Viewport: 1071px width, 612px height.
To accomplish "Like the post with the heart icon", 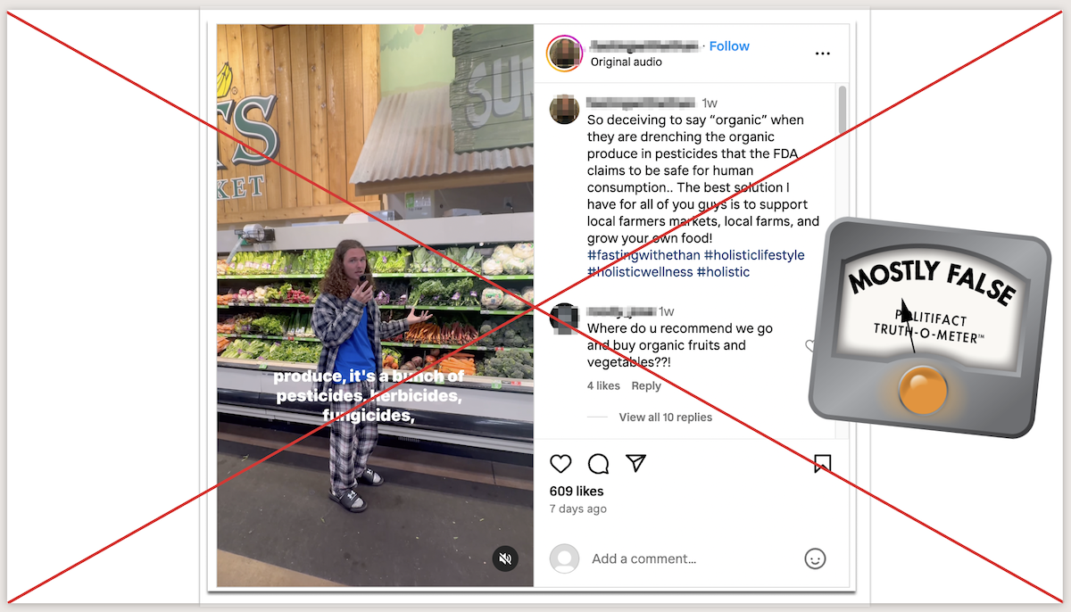I will (x=560, y=464).
